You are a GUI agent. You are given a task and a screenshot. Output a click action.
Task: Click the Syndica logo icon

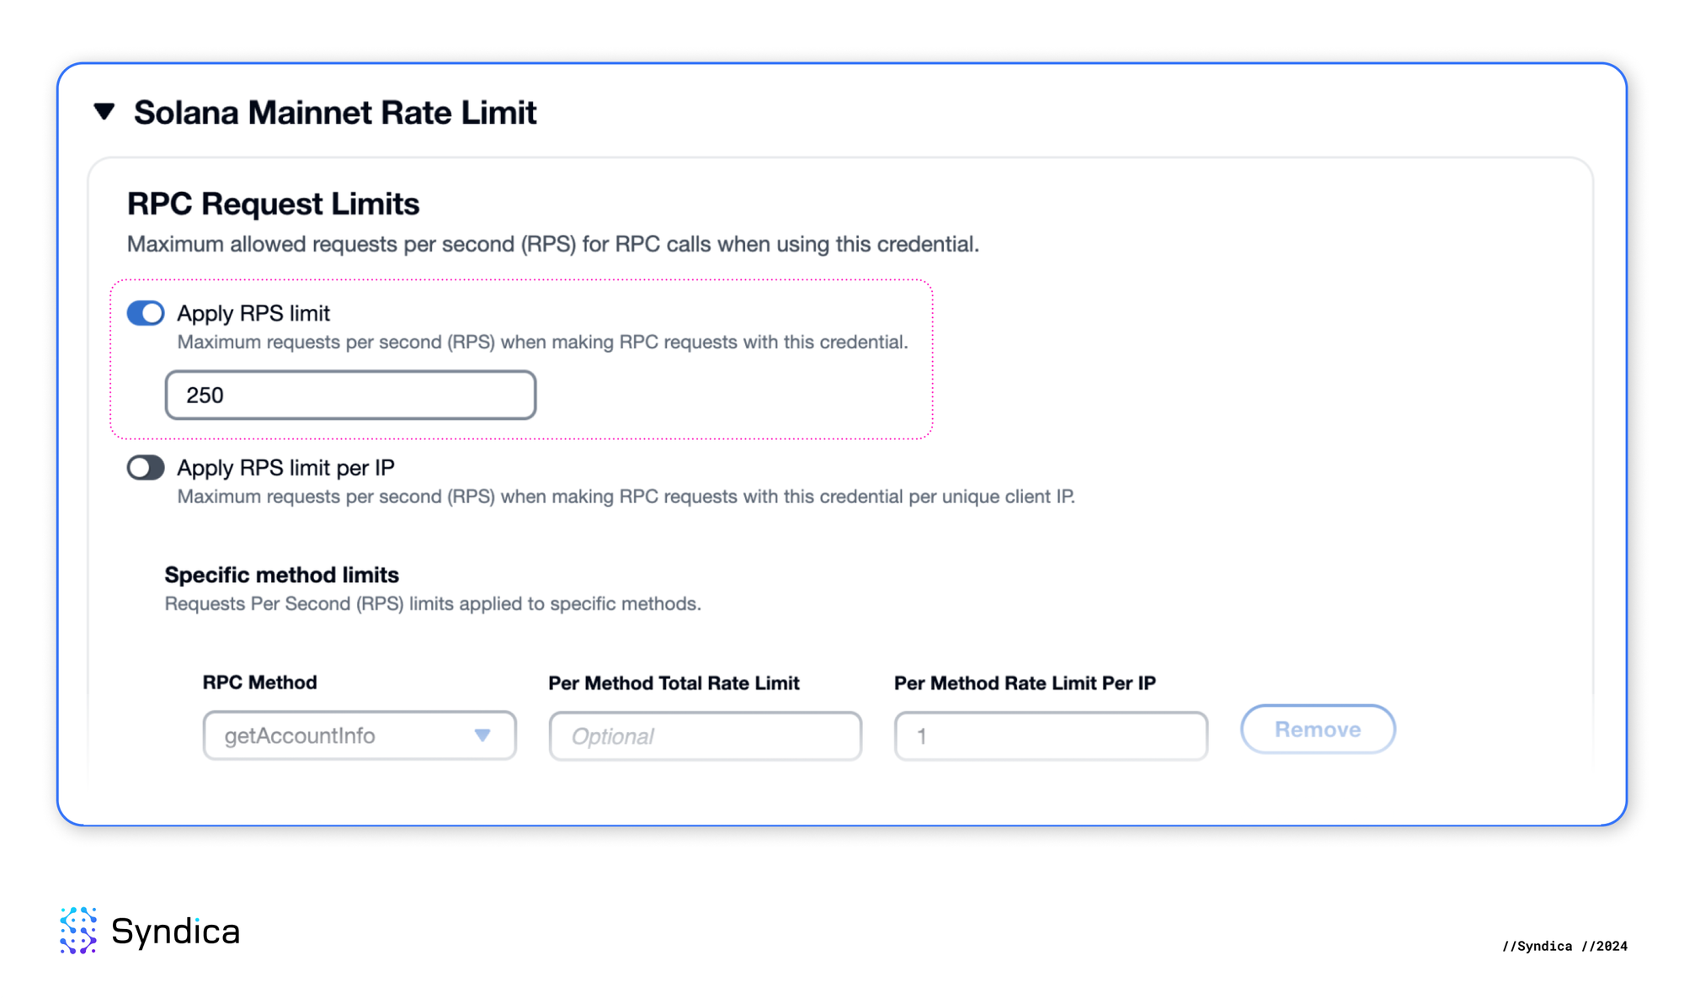pos(78,932)
